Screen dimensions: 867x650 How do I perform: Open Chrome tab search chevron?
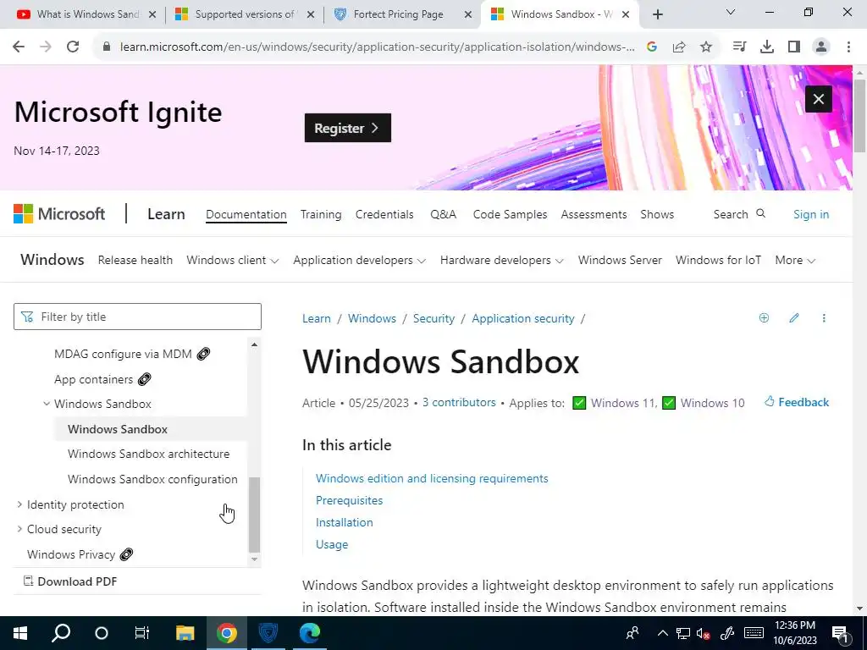(x=731, y=12)
